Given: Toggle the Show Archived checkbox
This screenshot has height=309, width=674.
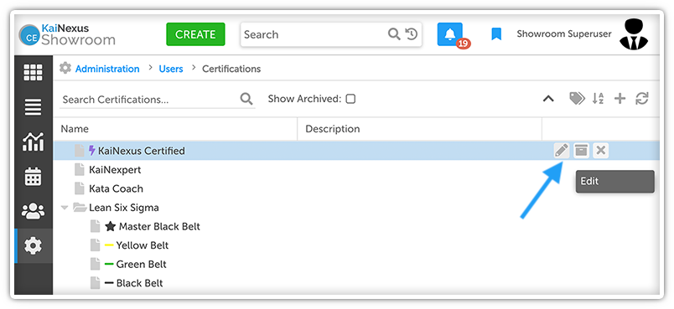Looking at the screenshot, I should (x=350, y=99).
